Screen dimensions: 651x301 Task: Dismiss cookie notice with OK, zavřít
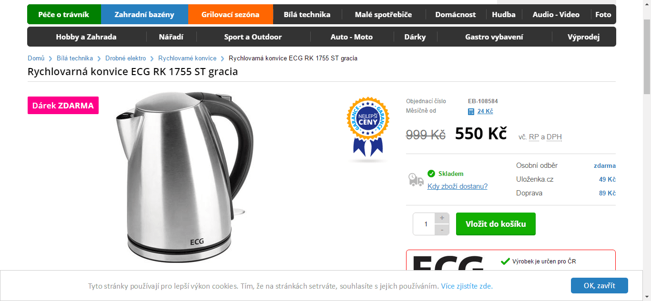click(600, 286)
